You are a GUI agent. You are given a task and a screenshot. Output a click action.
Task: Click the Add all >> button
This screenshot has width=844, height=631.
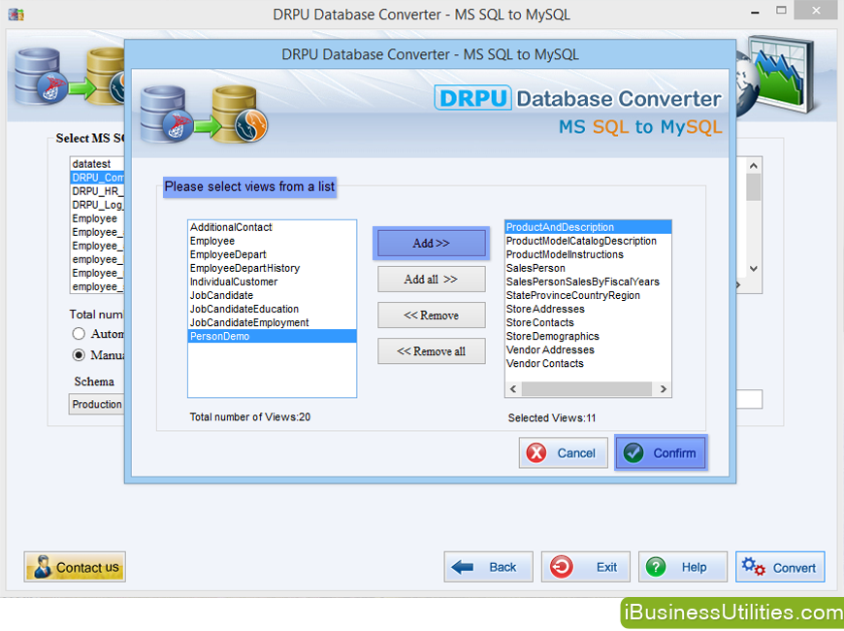431,280
